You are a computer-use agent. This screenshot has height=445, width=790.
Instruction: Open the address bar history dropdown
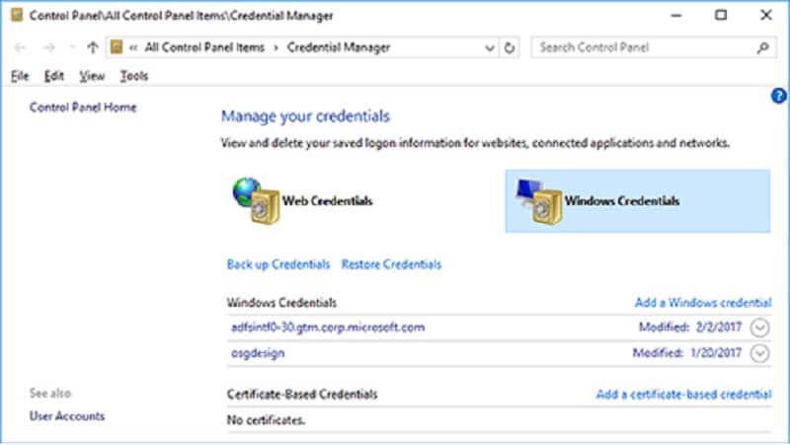click(490, 46)
